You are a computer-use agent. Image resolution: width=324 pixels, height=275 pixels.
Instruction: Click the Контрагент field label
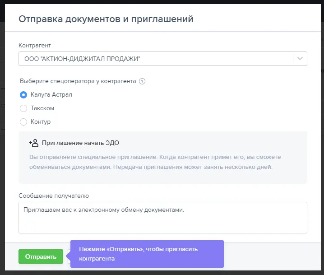coord(34,45)
